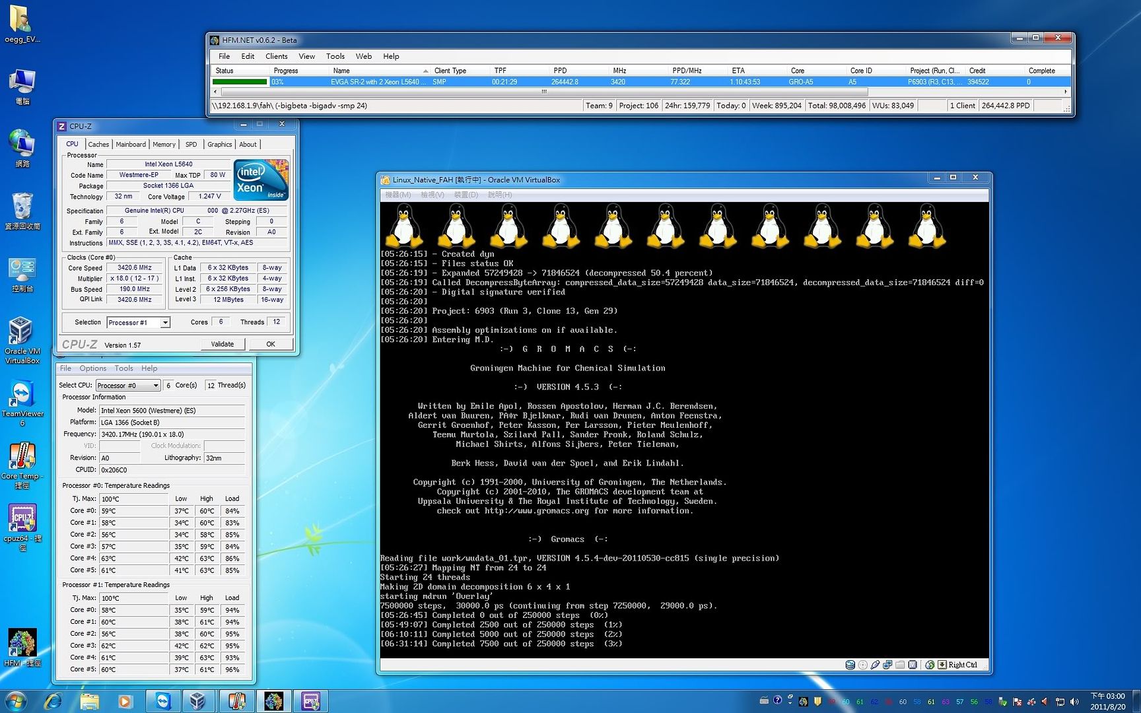The width and height of the screenshot is (1141, 713).
Task: Open Windows Explorer from the taskbar
Action: coord(89,700)
